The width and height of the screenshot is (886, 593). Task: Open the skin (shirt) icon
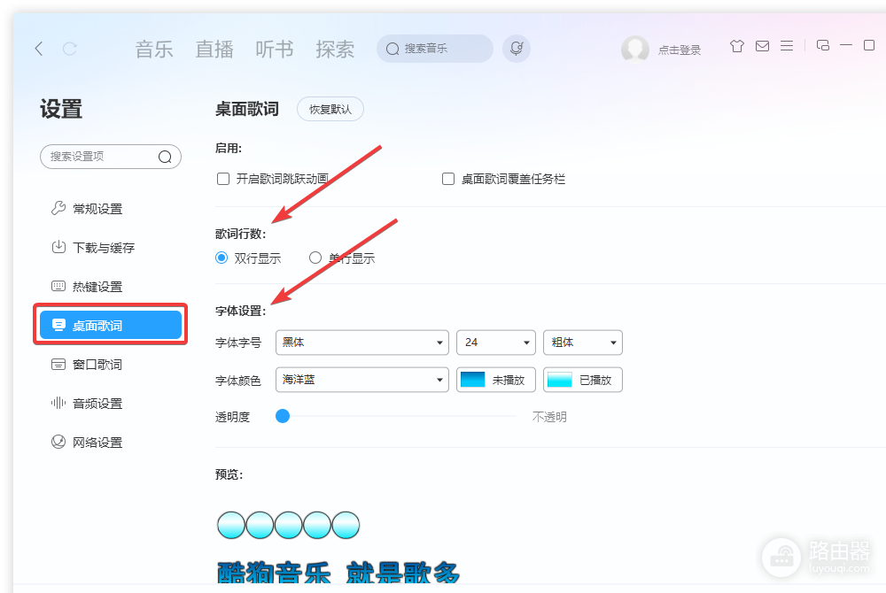[737, 46]
